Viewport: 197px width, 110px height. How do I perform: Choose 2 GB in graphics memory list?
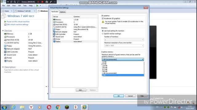click(123, 75)
